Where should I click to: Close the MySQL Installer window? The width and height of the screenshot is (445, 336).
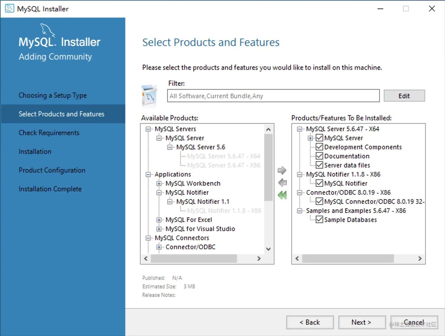(x=432, y=9)
